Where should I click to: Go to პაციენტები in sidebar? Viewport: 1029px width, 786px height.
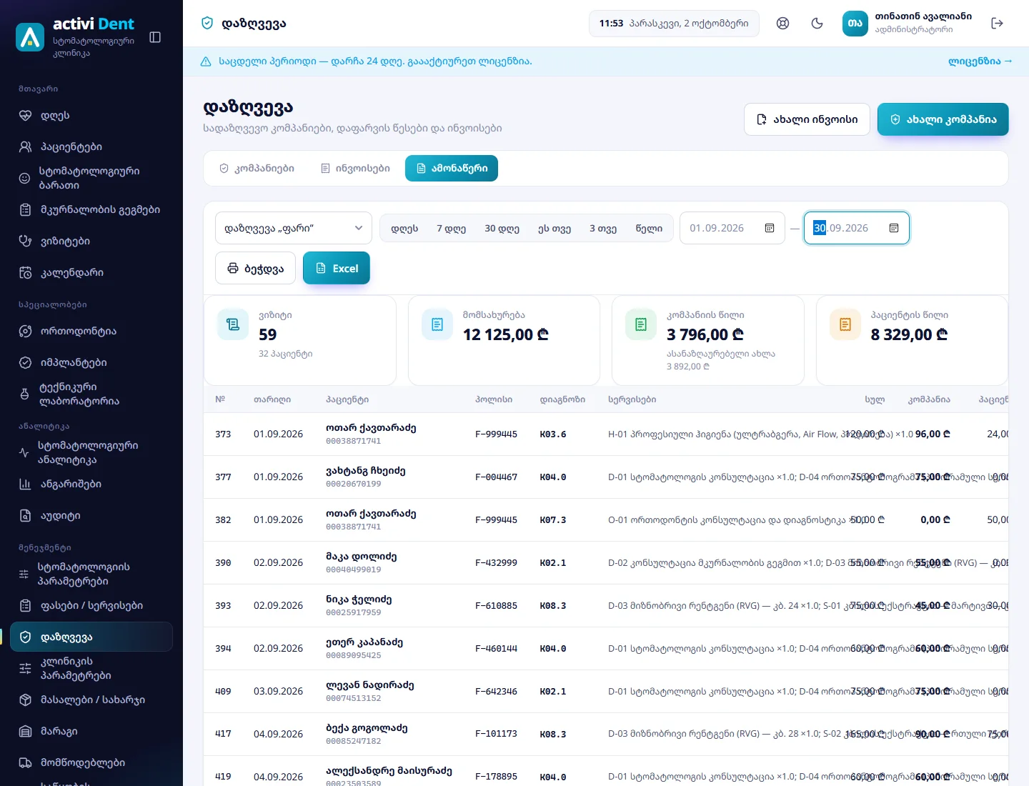[91, 146]
